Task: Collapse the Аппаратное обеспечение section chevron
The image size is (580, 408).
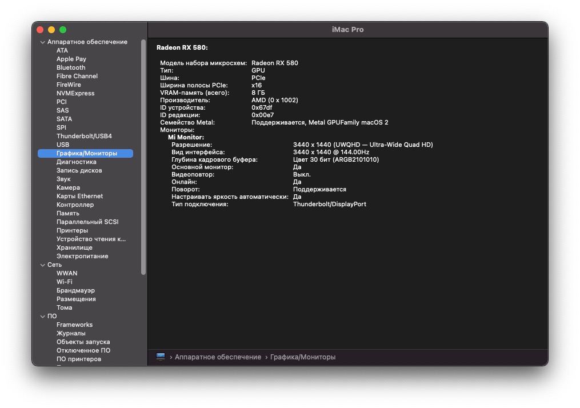Action: point(42,42)
